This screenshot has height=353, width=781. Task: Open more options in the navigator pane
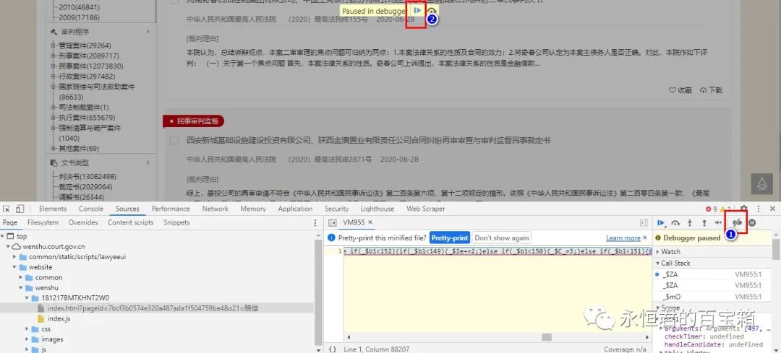pos(315,223)
